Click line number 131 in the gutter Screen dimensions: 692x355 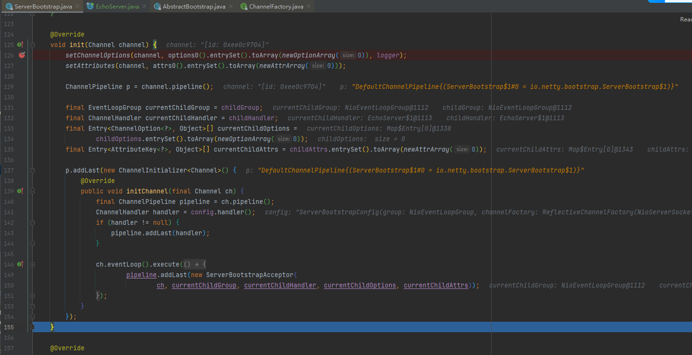[x=9, y=107]
